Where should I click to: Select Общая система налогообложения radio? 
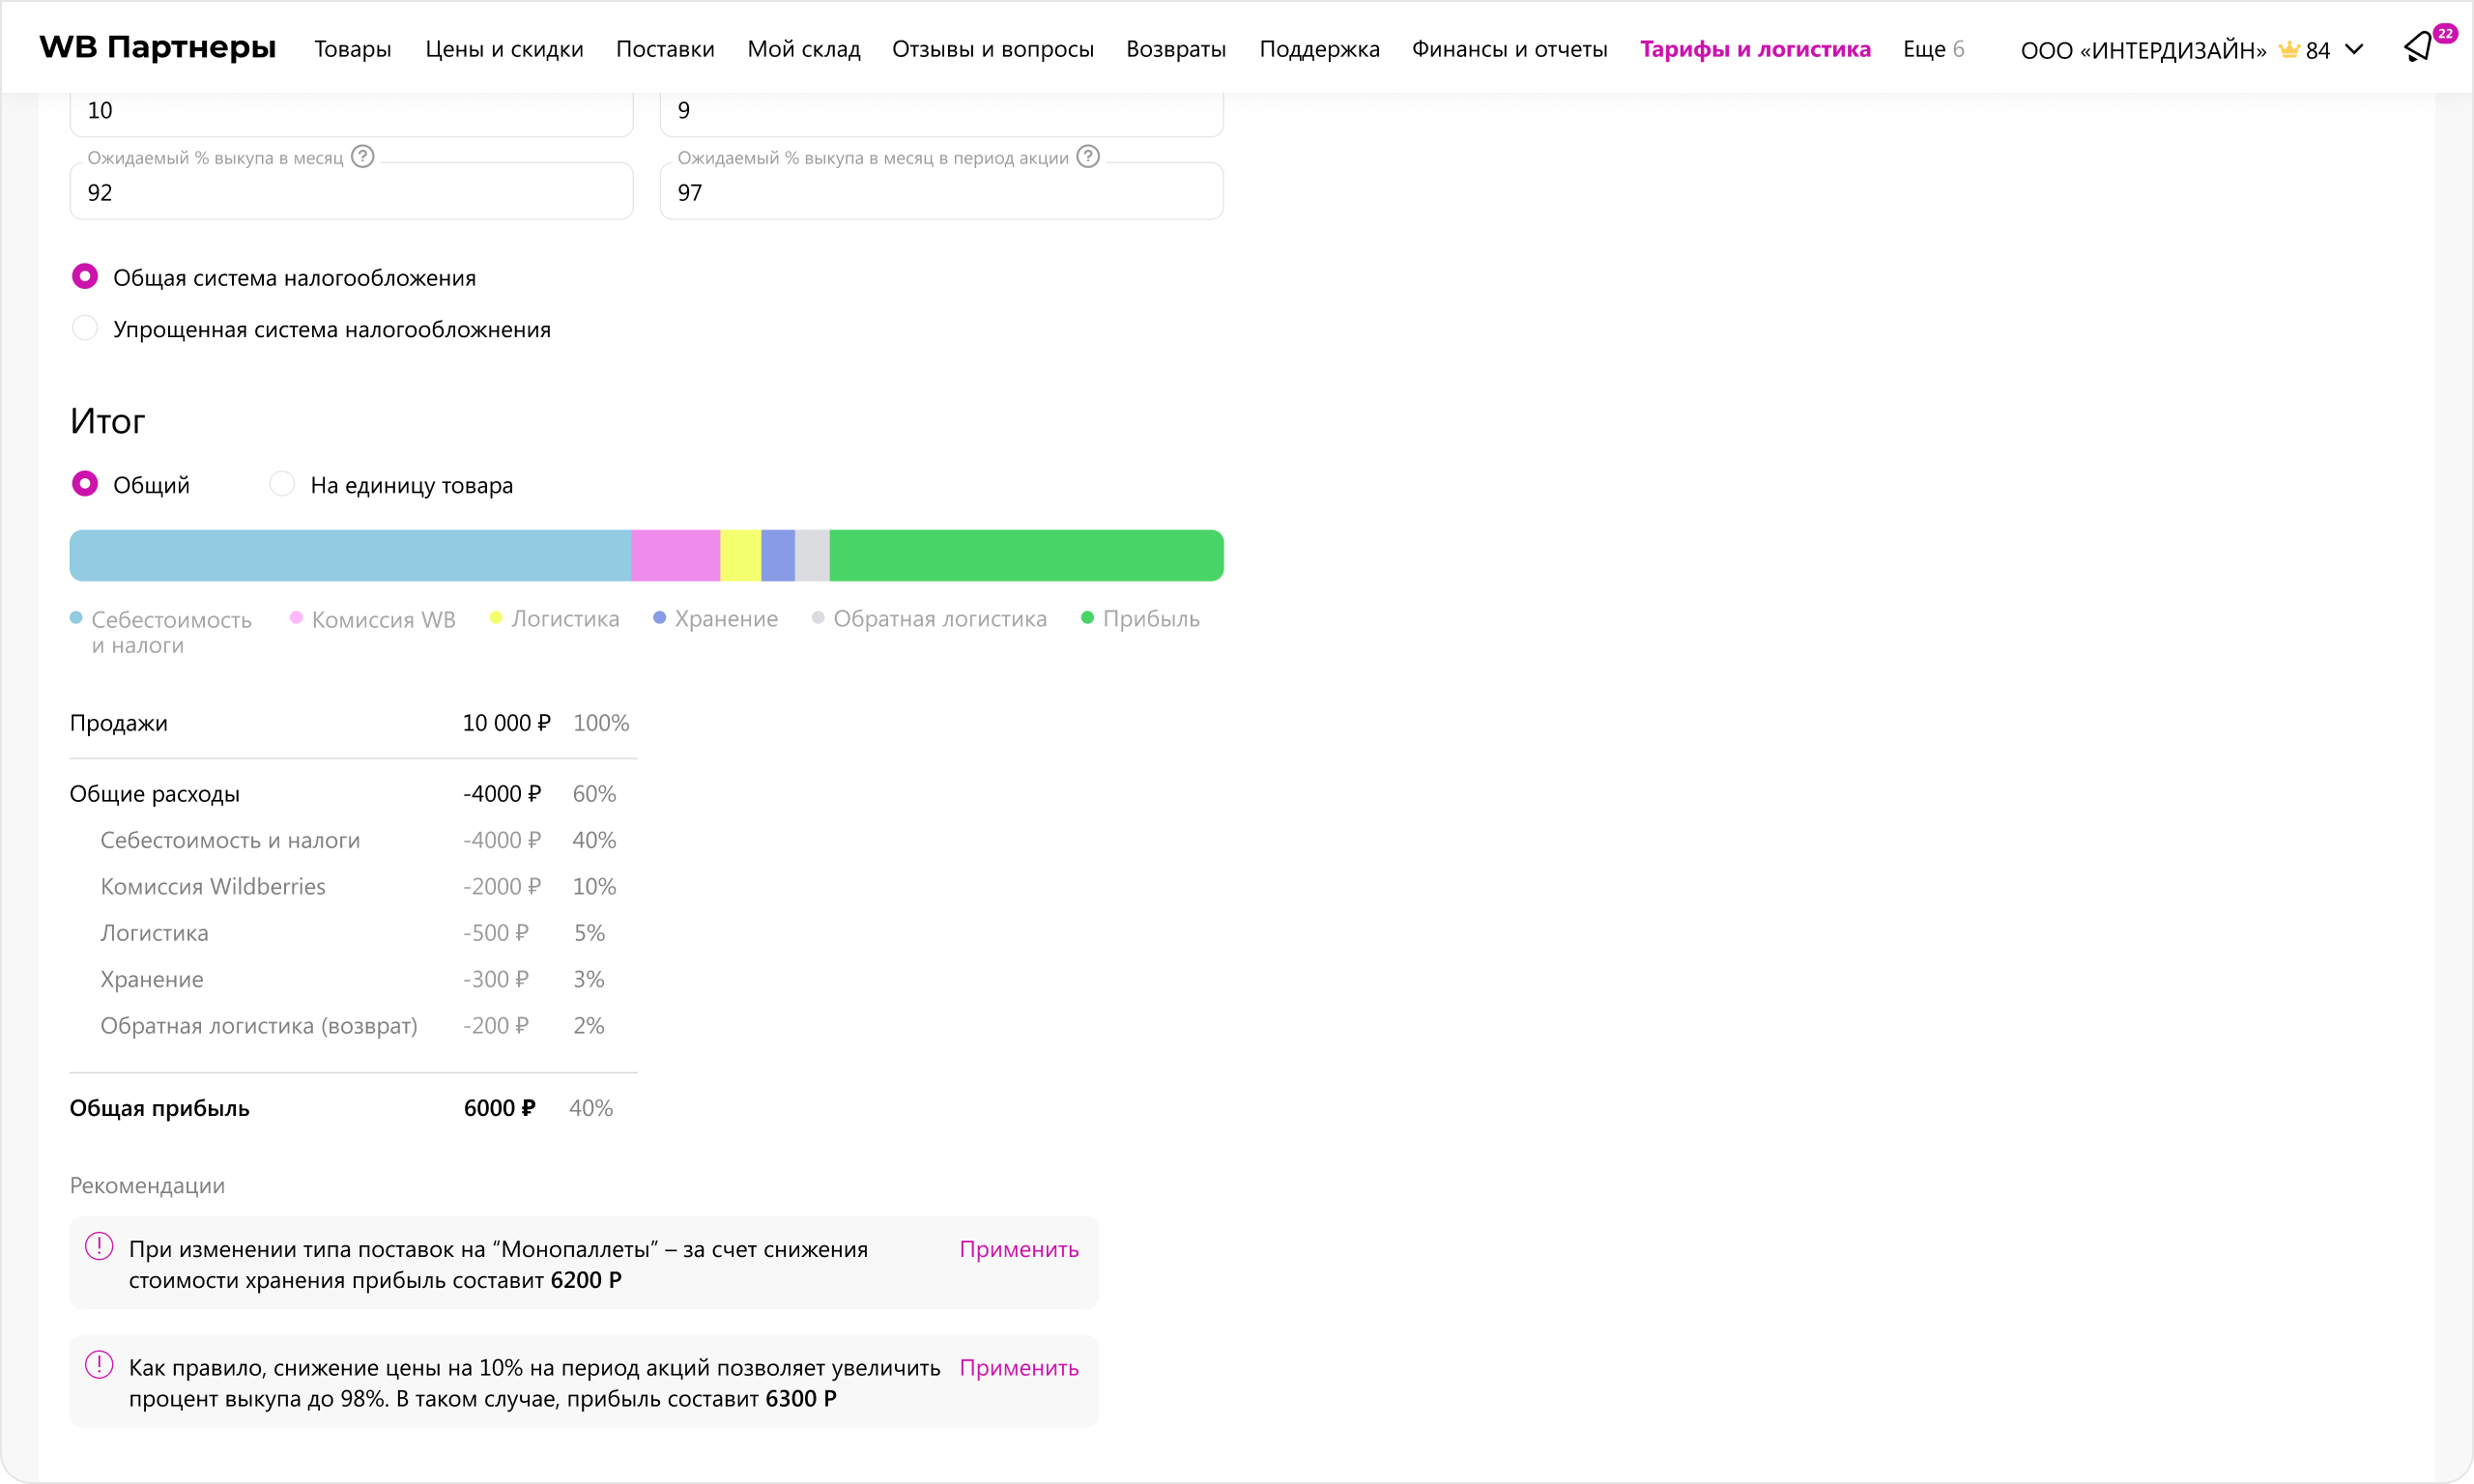[x=85, y=277]
